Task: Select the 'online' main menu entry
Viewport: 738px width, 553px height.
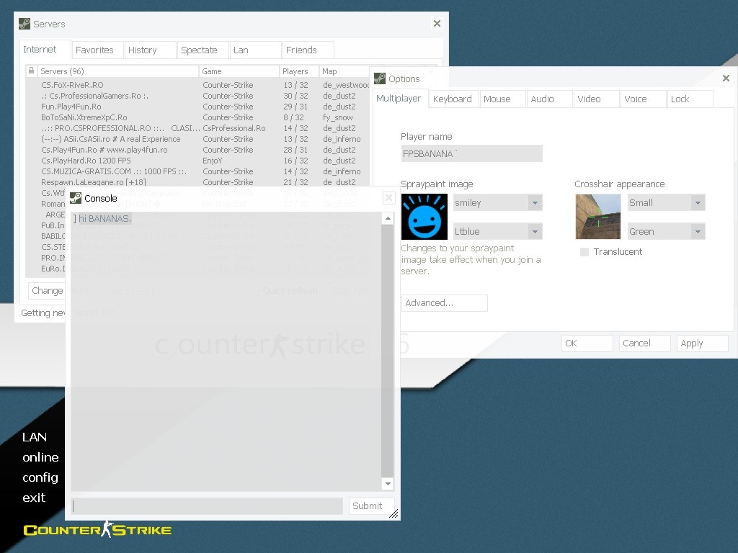Action: coord(40,457)
